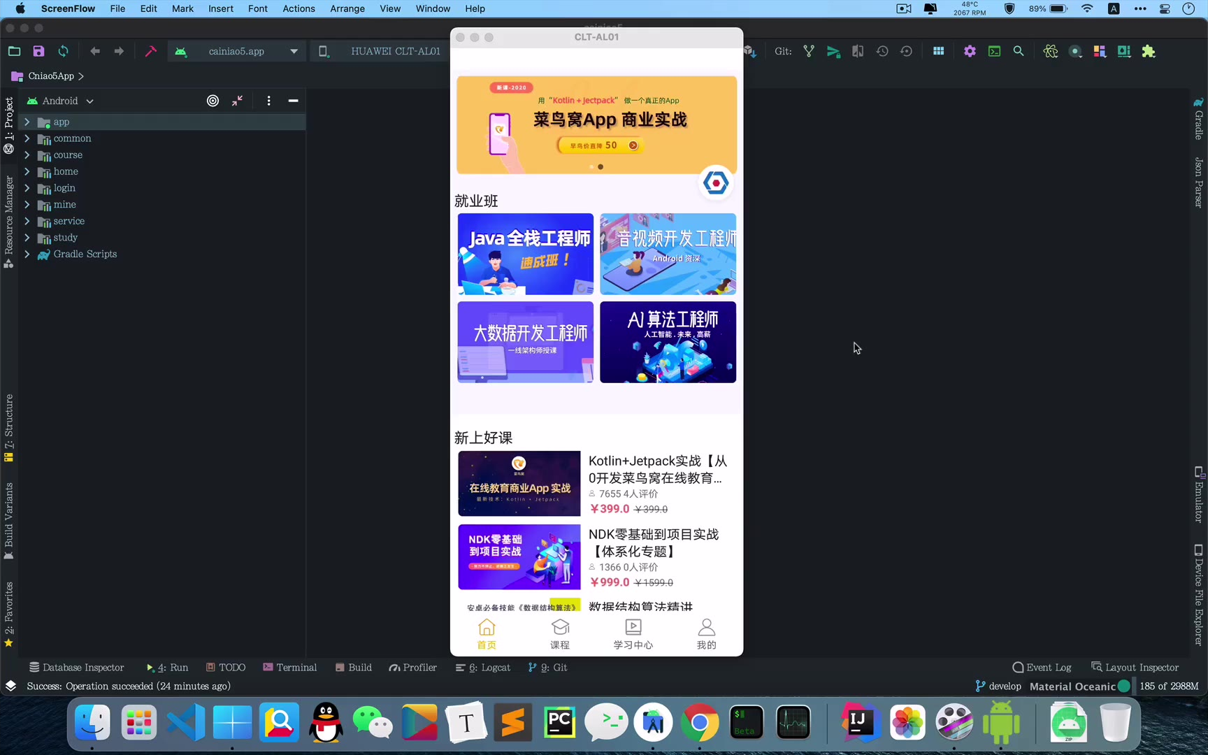The width and height of the screenshot is (1208, 755).
Task: Switch to the 我的 tab in the app
Action: 707,634
